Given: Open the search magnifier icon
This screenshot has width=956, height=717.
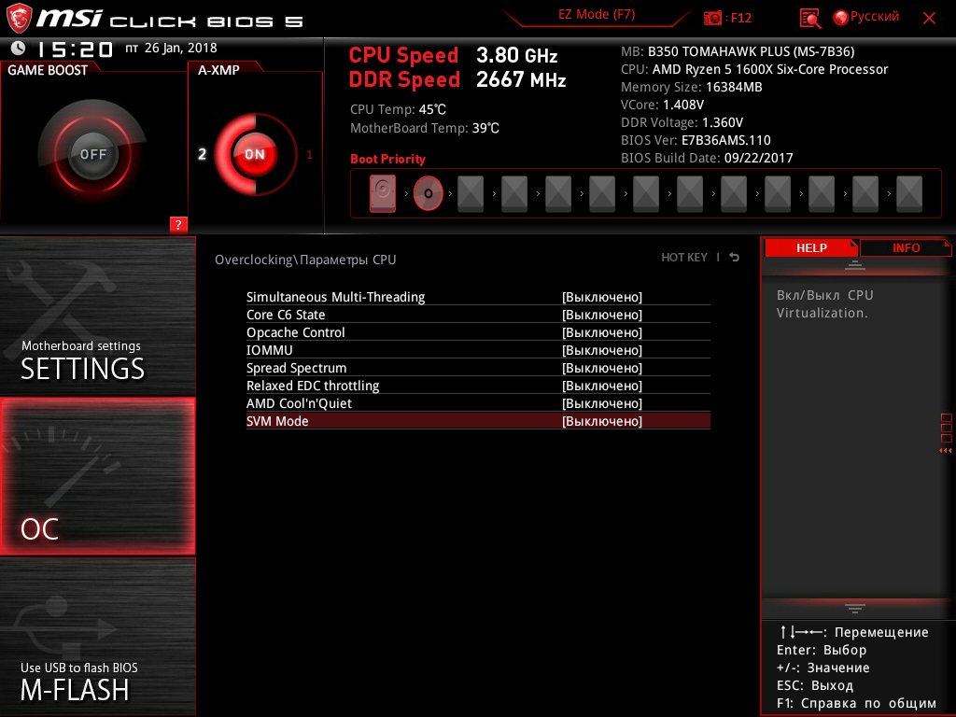Looking at the screenshot, I should pos(809,19).
